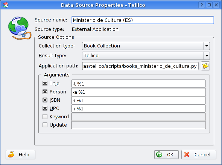The height and width of the screenshot is (165, 222).
Task: Expand the Result type combo box
Action: coord(146,56)
